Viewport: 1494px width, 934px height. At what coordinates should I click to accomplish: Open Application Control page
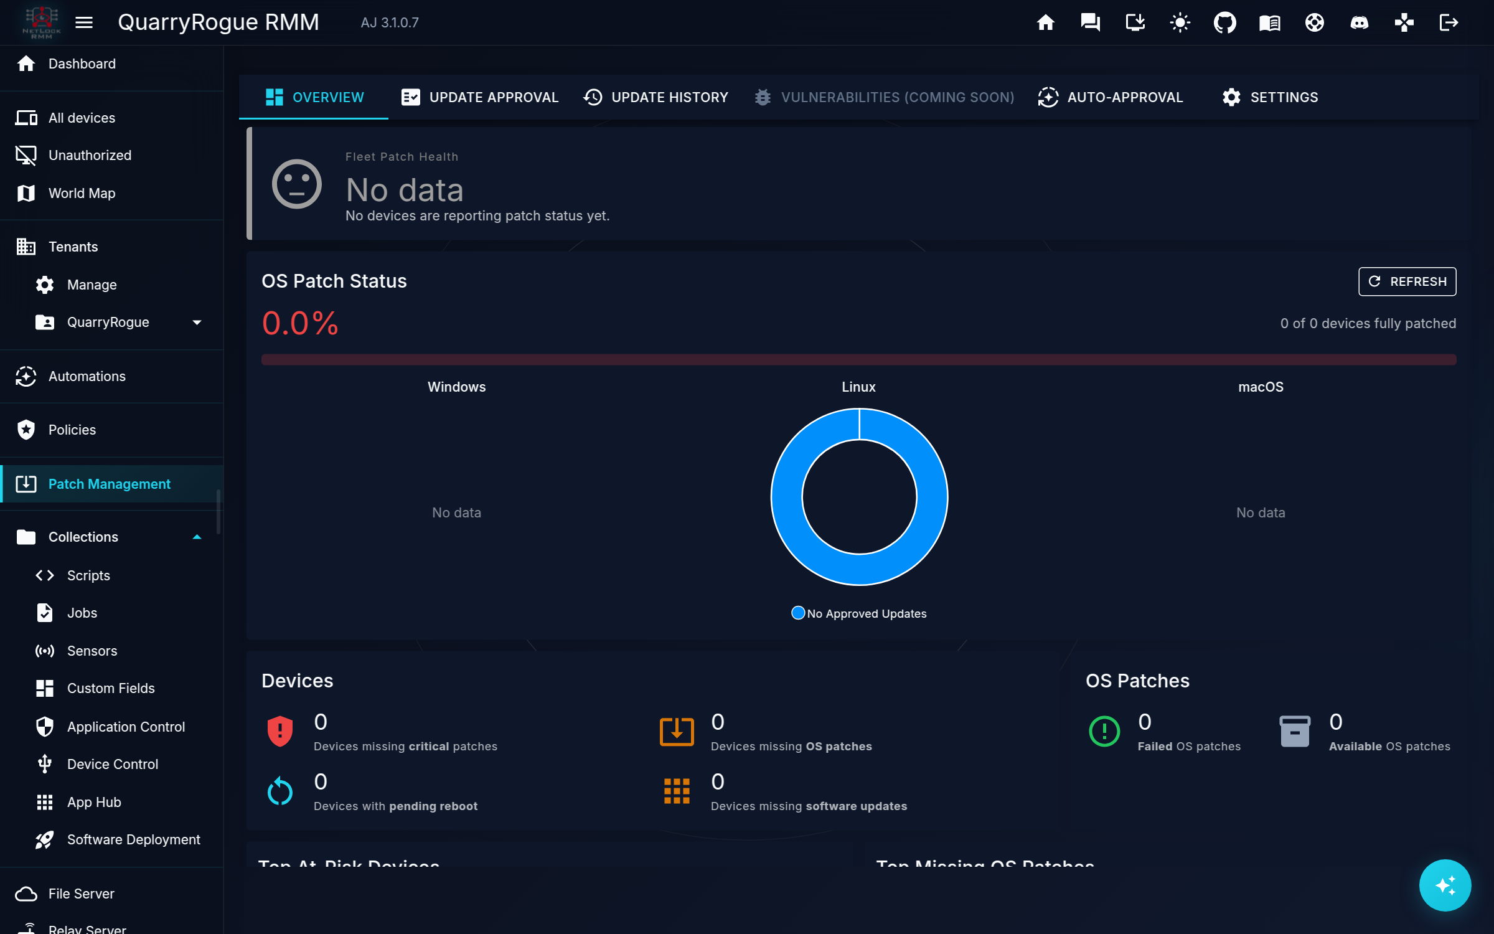pos(111,727)
